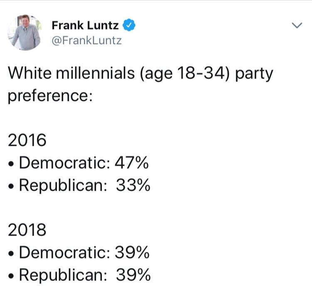312x295 pixels.
Task: Open the tweet options chevron menu
Action: (x=297, y=25)
